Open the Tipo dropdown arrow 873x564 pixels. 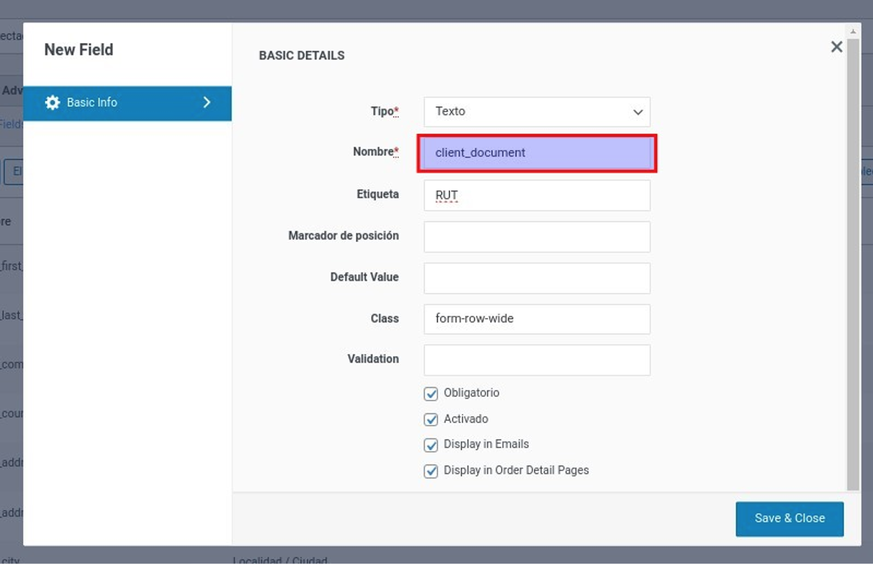(637, 112)
